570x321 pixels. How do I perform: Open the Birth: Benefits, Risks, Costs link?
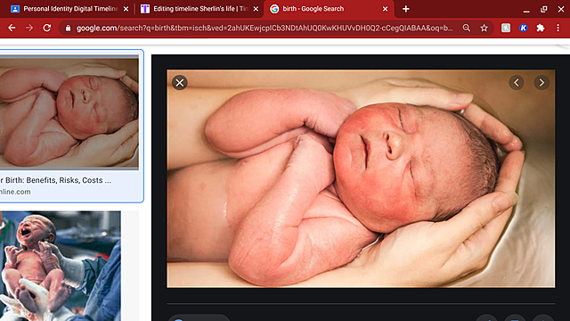pos(55,180)
